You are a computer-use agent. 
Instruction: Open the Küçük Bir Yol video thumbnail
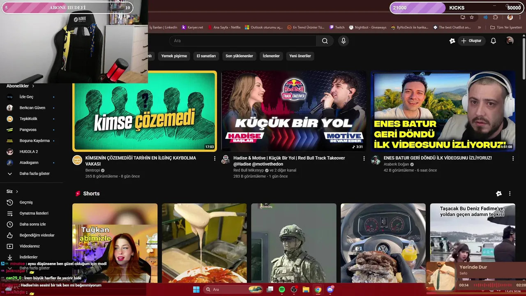click(293, 111)
